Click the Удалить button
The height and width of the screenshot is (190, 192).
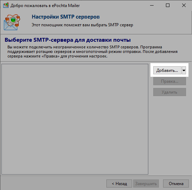(169, 92)
